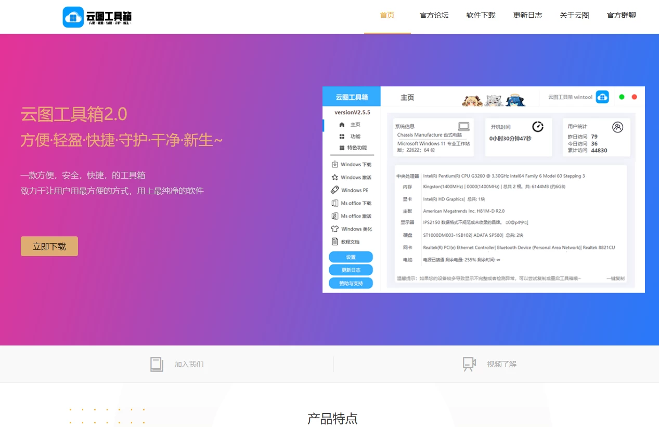Click the blue 设置 button in preview
Viewport: 659px width, 427px height.
pos(351,257)
